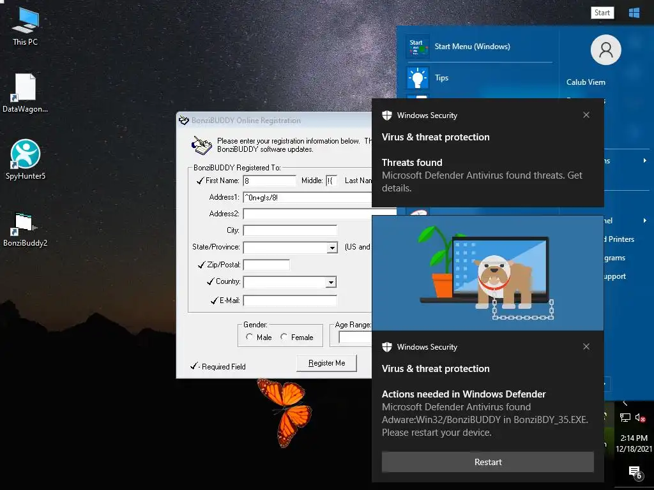Image resolution: width=654 pixels, height=490 pixels.
Task: Click shield icon in Threats found notification
Action: coord(387,115)
